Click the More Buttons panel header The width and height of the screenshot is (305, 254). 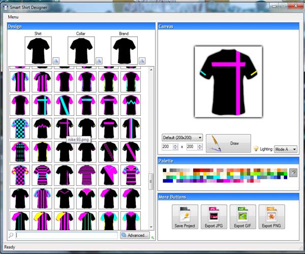(228, 197)
